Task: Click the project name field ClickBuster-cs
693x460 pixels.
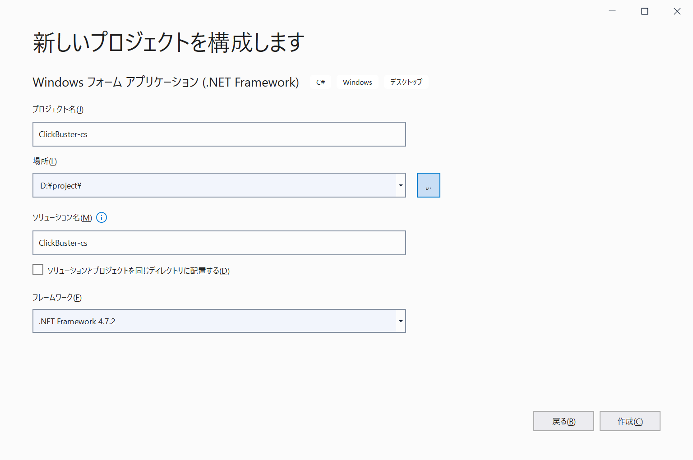Action: click(x=219, y=134)
